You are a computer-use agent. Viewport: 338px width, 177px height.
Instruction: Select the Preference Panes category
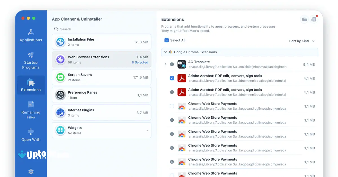[101, 95]
